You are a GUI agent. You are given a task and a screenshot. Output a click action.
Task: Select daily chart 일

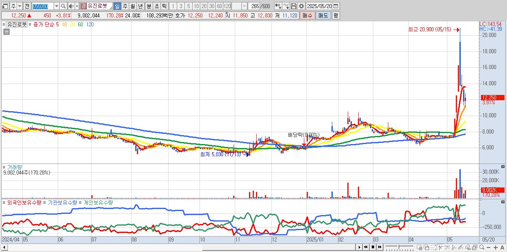pyautogui.click(x=117, y=6)
